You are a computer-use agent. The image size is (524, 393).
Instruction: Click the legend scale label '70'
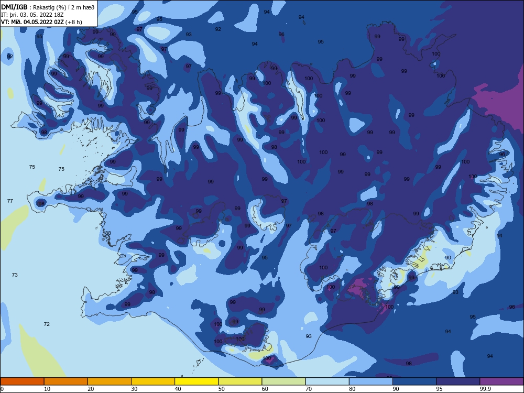click(309, 389)
